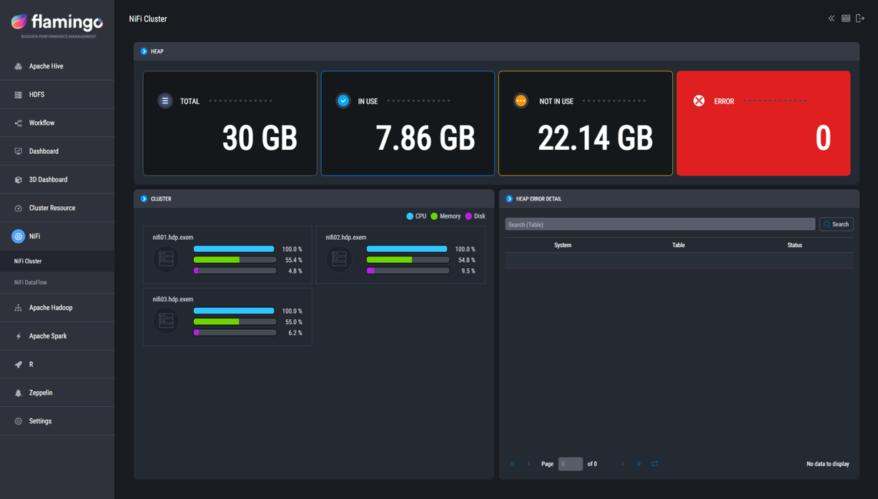Sort by the Status column header
Screen dimensions: 878x499
tap(794, 245)
